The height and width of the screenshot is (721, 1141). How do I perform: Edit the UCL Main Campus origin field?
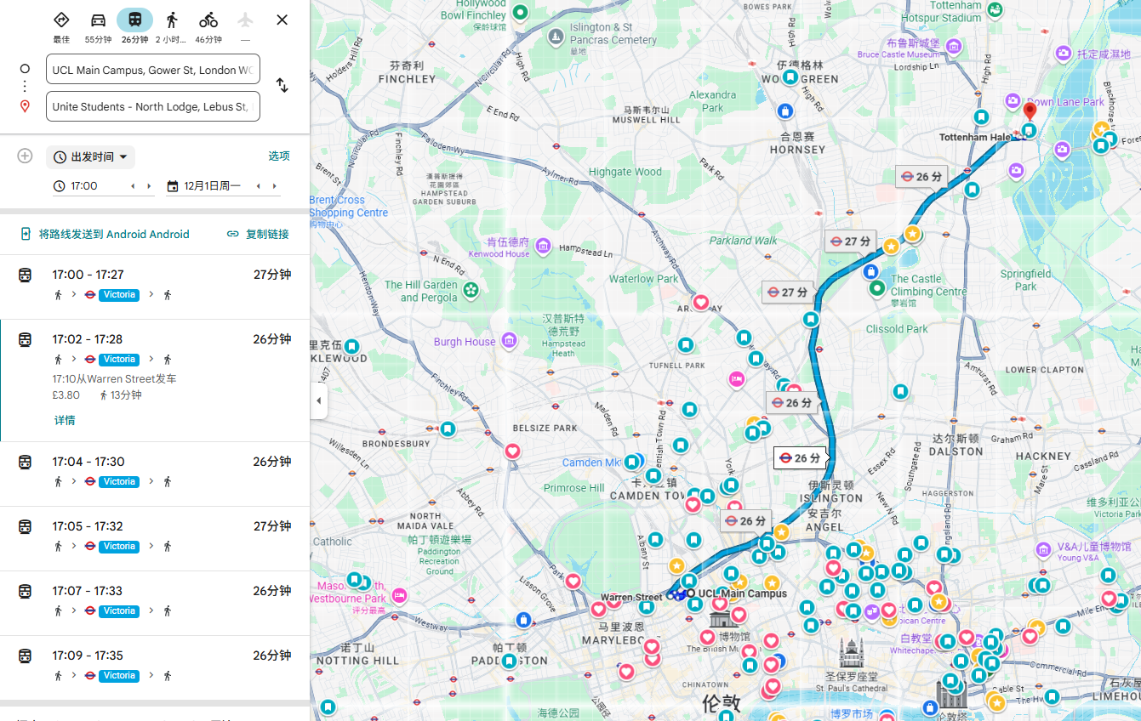[x=152, y=70]
